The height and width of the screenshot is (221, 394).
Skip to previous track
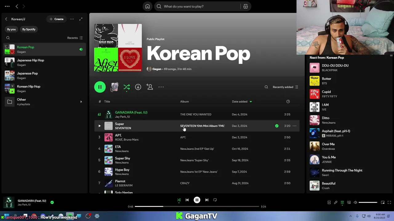point(187,200)
